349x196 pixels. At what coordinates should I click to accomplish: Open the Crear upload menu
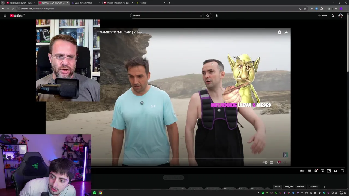click(x=323, y=16)
